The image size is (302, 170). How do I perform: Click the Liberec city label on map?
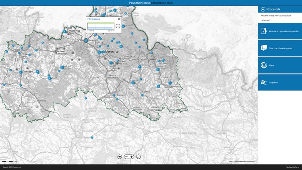[x=108, y=52]
